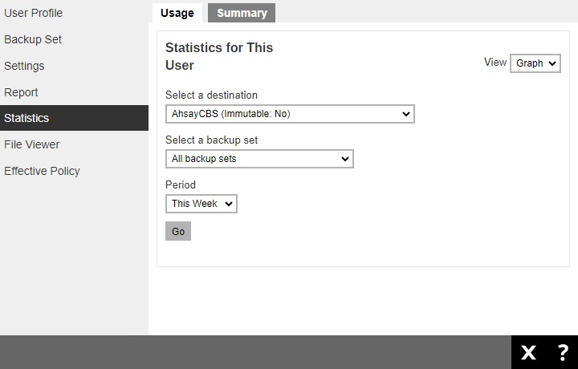
Task: Click the Period label text
Action: [x=181, y=184]
